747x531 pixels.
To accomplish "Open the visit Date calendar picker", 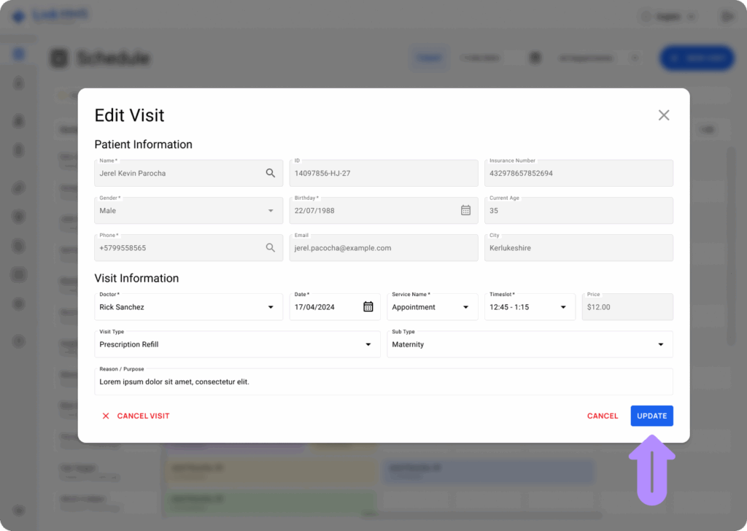I will pos(368,306).
